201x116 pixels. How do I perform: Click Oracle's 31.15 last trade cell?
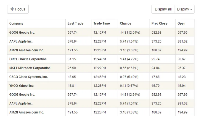click(x=72, y=59)
